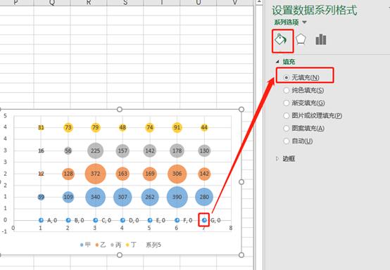
Task: Select the 纯色填充(S) radio button
Action: (286, 90)
